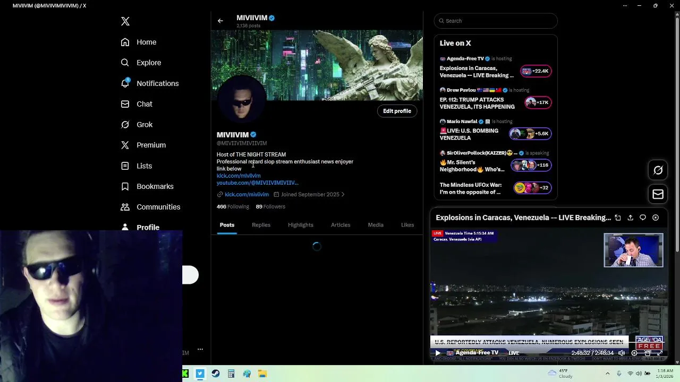
Task: Expand the Joined September 2025 details chevron
Action: click(x=343, y=195)
